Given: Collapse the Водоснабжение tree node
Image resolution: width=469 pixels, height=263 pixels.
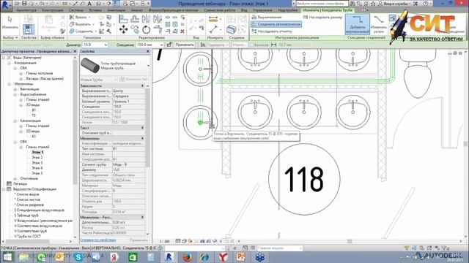Looking at the screenshot, I should point(15,94).
